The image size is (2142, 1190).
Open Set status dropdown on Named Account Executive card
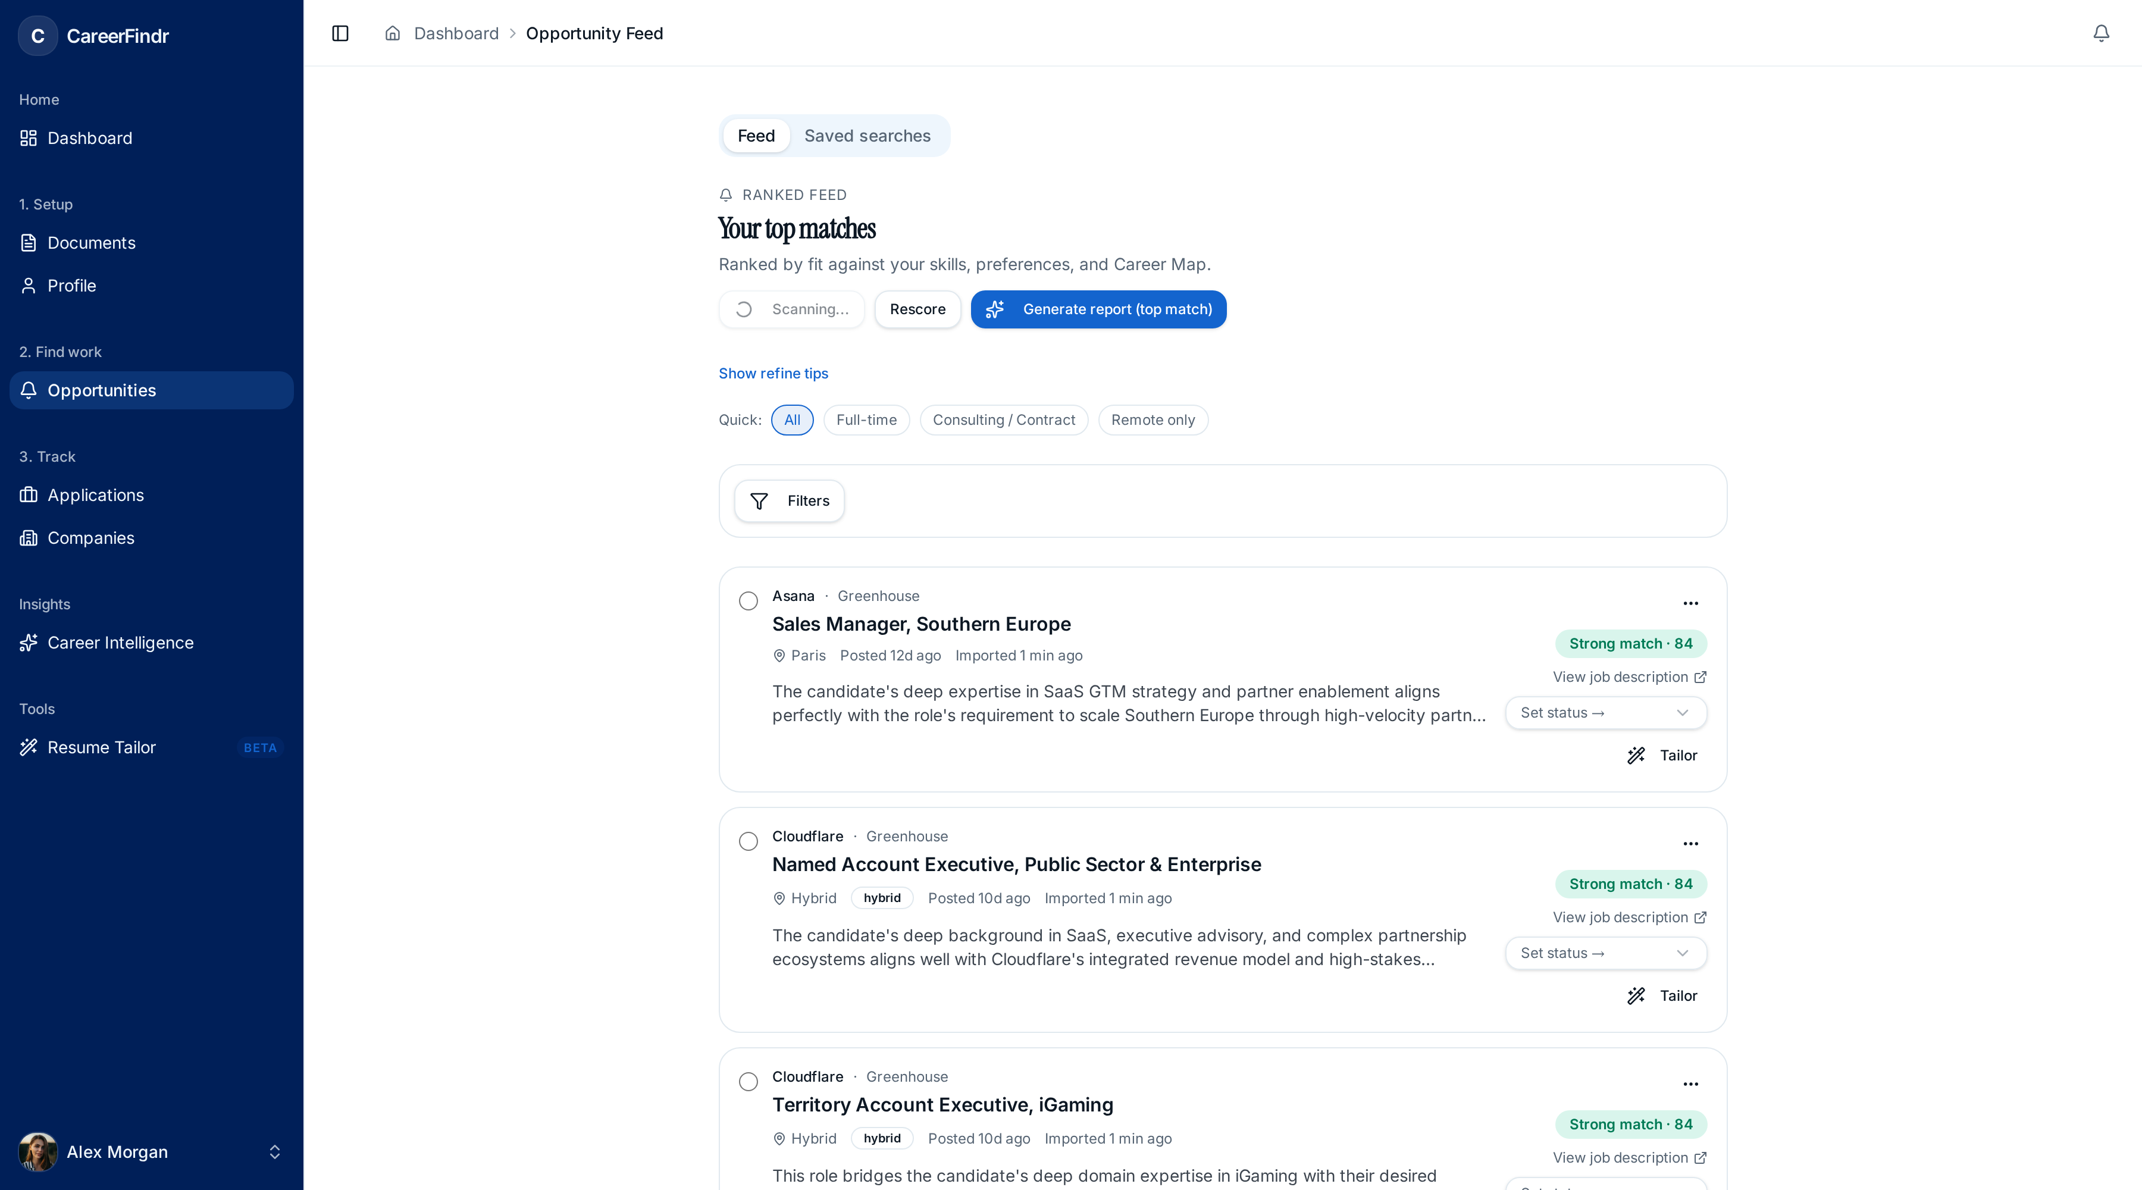click(1606, 953)
